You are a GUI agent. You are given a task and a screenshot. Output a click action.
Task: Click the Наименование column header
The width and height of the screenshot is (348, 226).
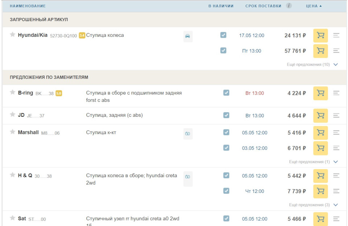click(x=28, y=6)
